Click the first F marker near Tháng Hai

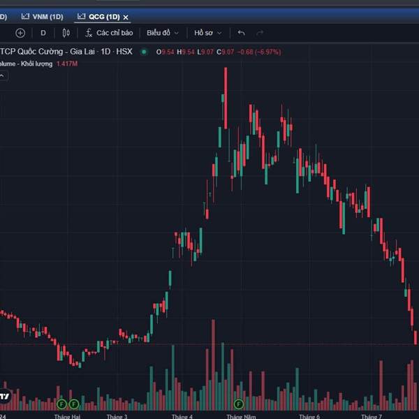(61, 404)
